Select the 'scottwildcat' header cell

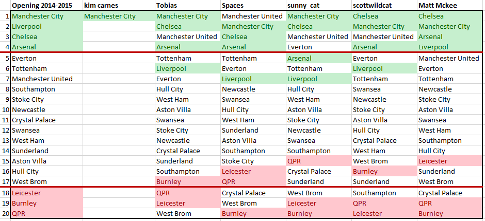(384, 5)
